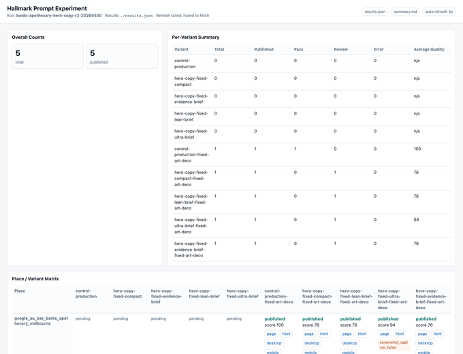The image size is (463, 354).
Task: Click pending status under control-production matrix column
Action: (82, 319)
